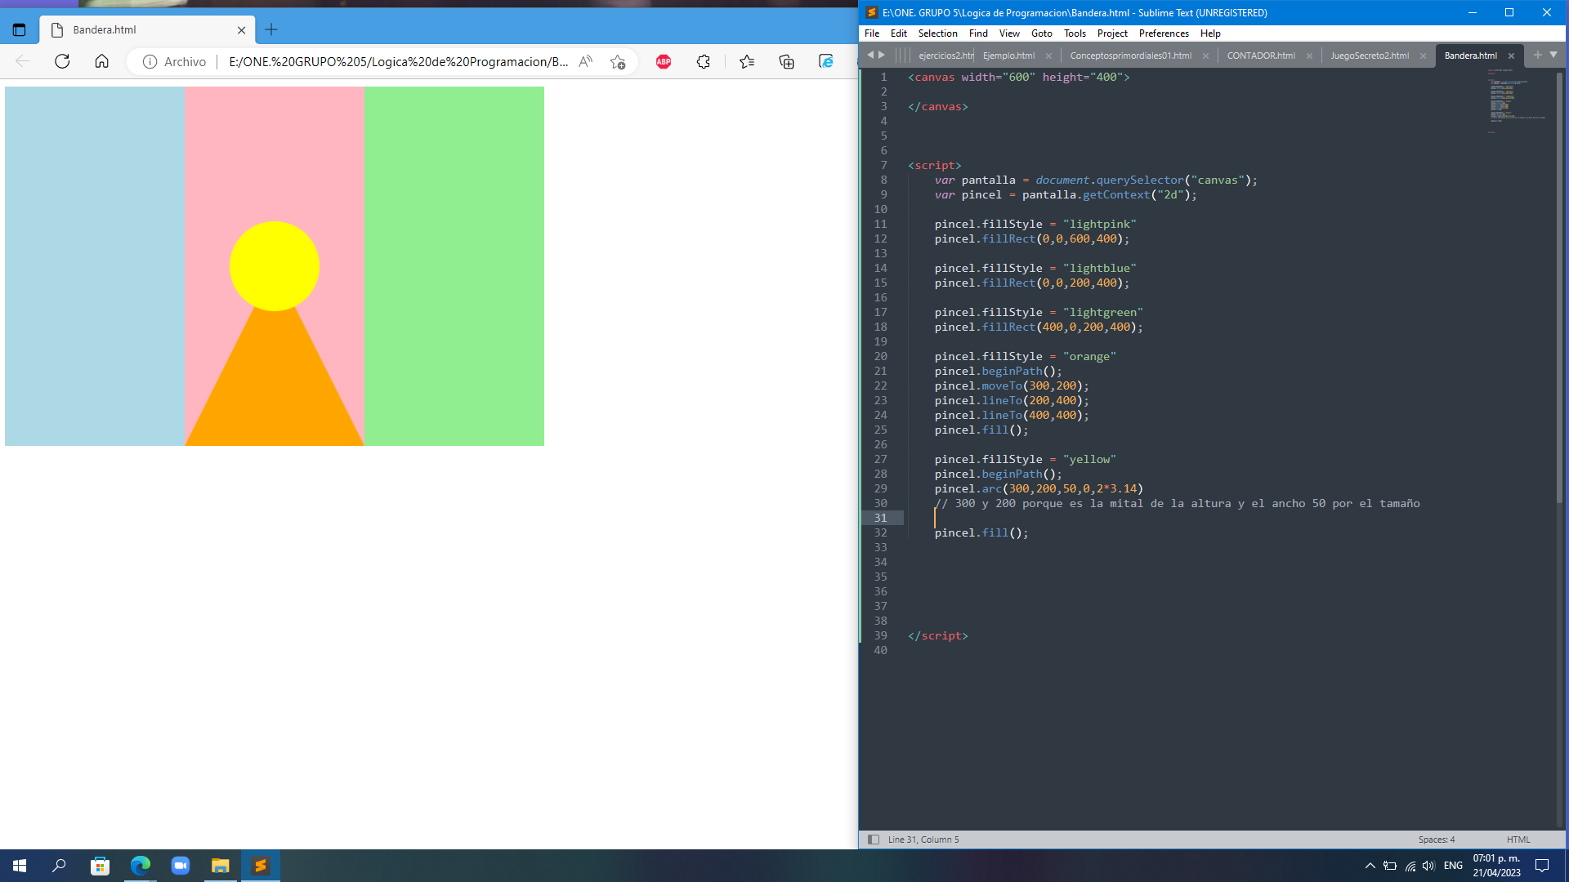
Task: Open the browser extensions puzzle icon
Action: click(x=704, y=61)
